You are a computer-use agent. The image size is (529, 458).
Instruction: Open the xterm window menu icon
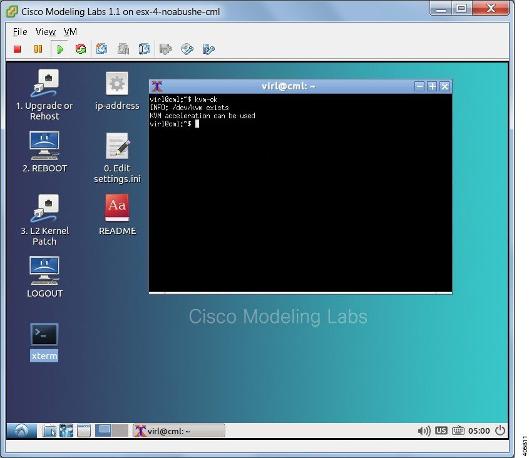[x=157, y=86]
